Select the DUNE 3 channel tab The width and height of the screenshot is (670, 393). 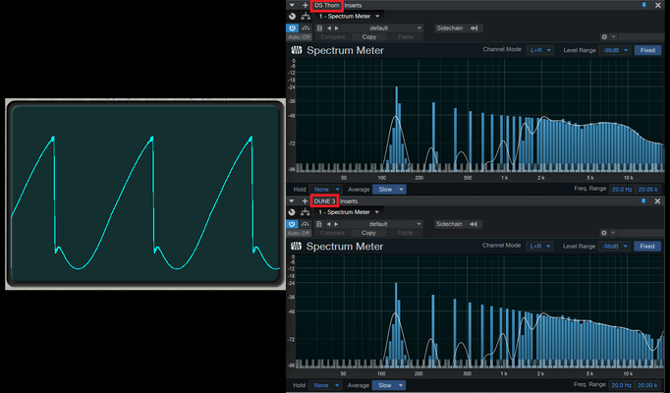coord(325,201)
